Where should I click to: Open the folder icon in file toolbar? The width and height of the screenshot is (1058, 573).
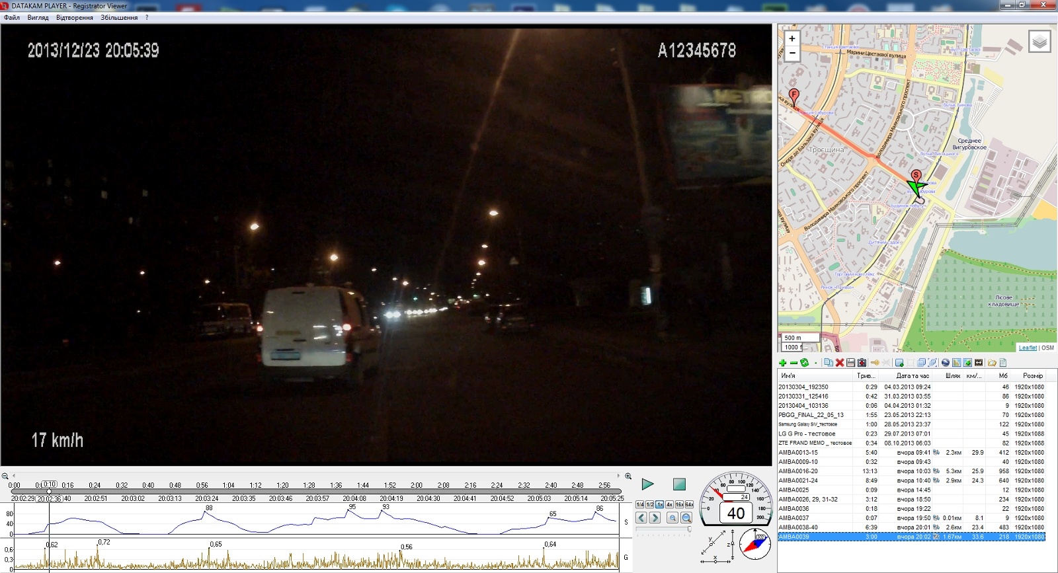point(991,363)
